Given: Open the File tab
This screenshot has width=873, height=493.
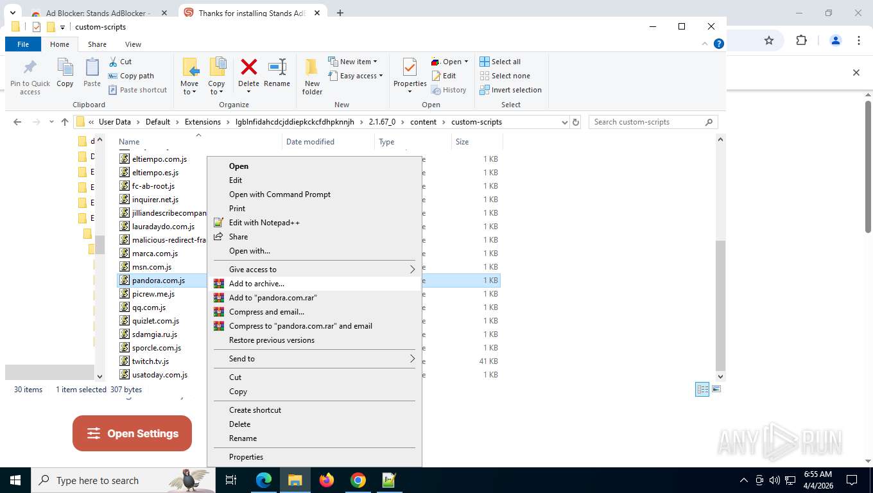Looking at the screenshot, I should coord(23,44).
